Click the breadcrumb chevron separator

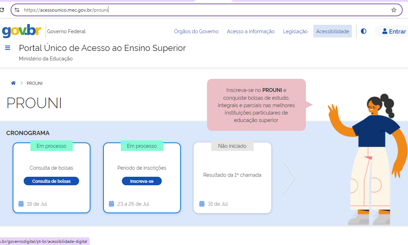click(22, 83)
